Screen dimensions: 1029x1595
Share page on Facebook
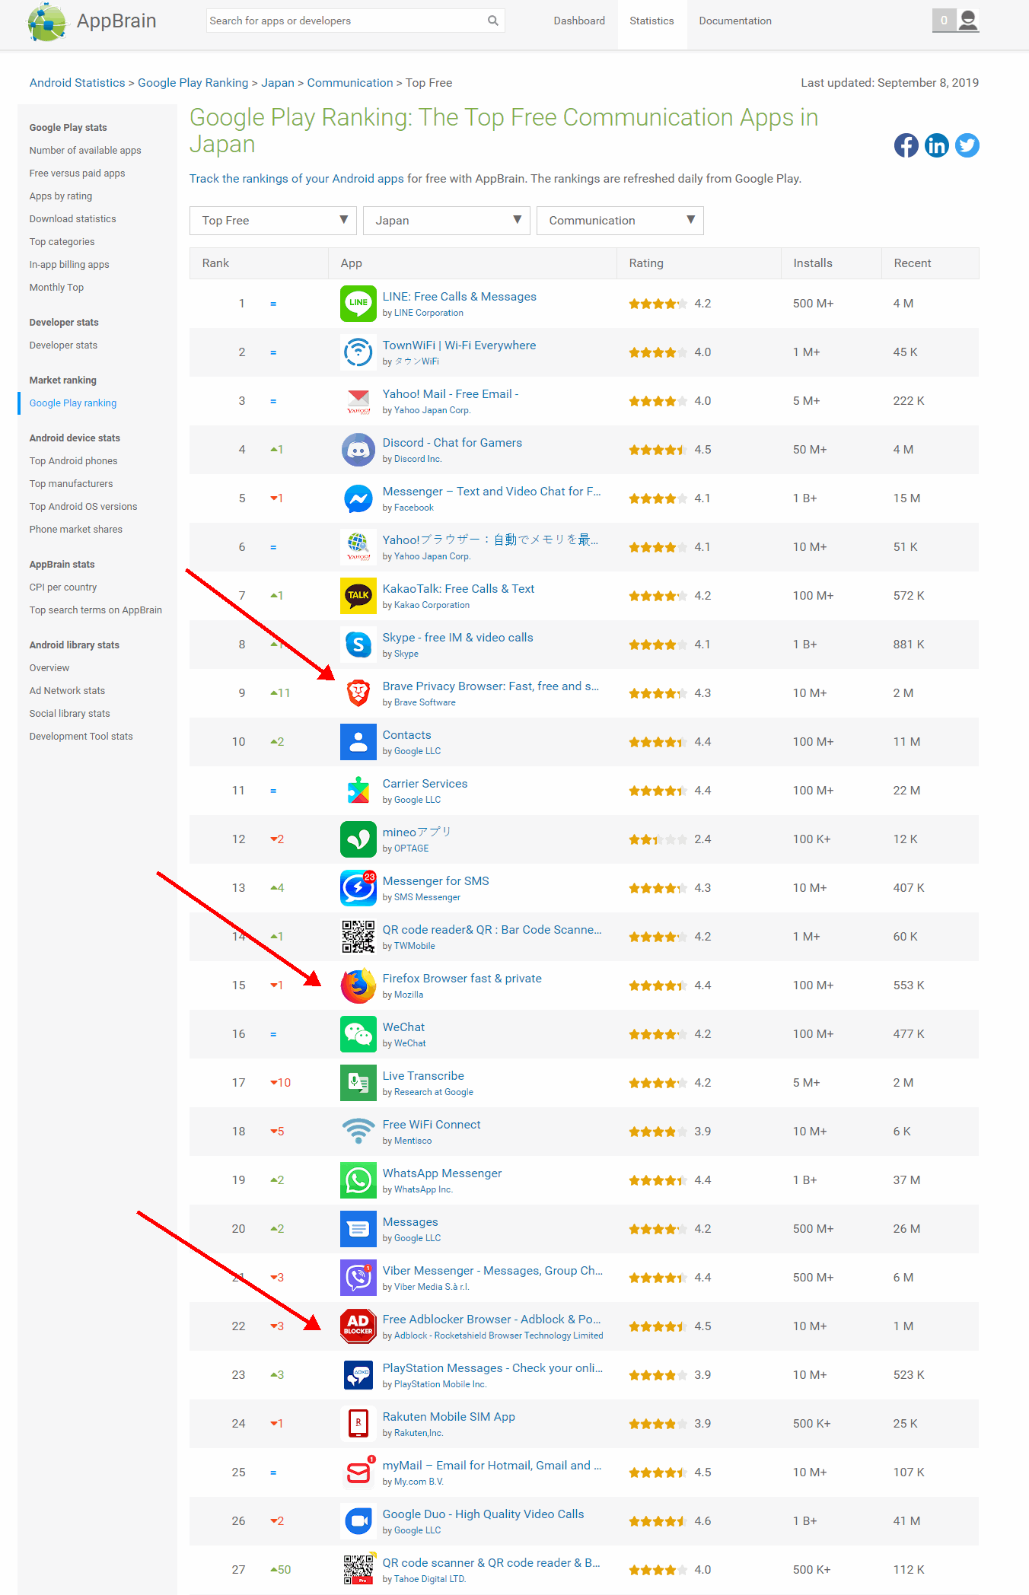pyautogui.click(x=906, y=145)
